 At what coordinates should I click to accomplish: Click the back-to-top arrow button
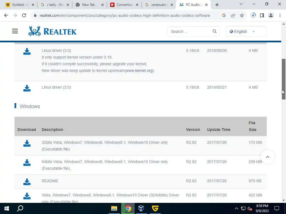(267, 157)
